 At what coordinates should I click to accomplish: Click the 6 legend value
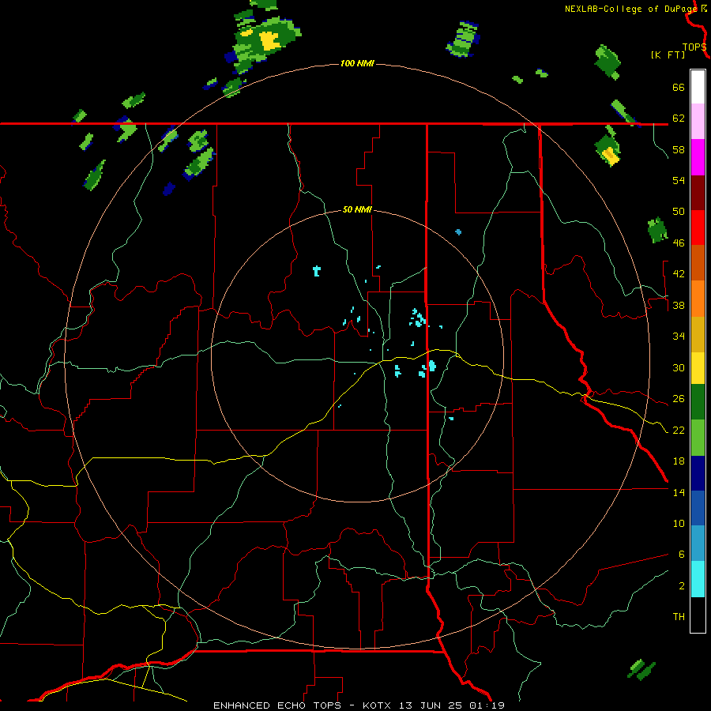click(x=681, y=554)
